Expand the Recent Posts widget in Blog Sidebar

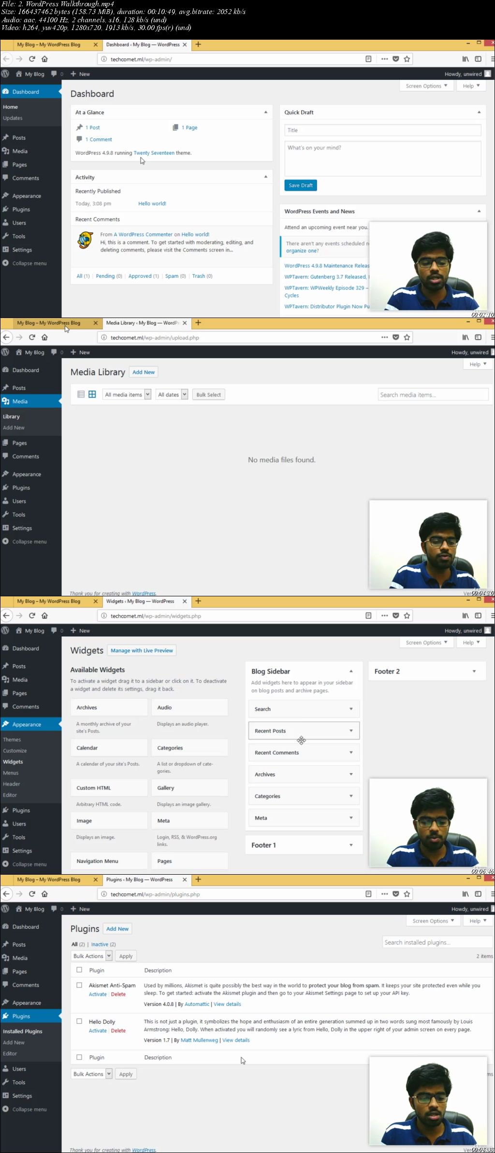click(x=351, y=731)
